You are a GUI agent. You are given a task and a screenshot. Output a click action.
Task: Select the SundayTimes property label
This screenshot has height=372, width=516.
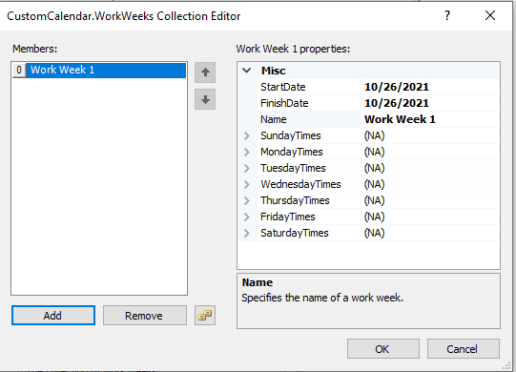pyautogui.click(x=291, y=135)
